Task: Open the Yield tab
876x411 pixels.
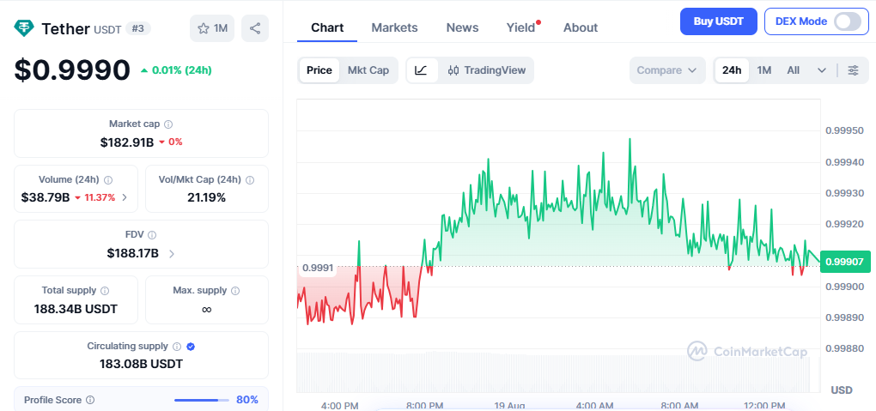Action: click(x=520, y=27)
